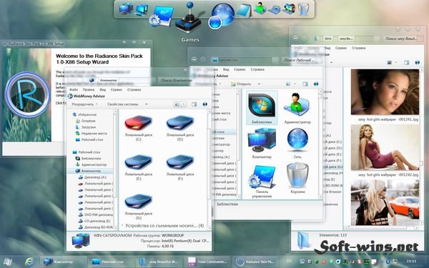Viewport: 429px width, 268px height.
Task: Toggle preview pane in the wallpaper folder window
Action: coord(407,63)
